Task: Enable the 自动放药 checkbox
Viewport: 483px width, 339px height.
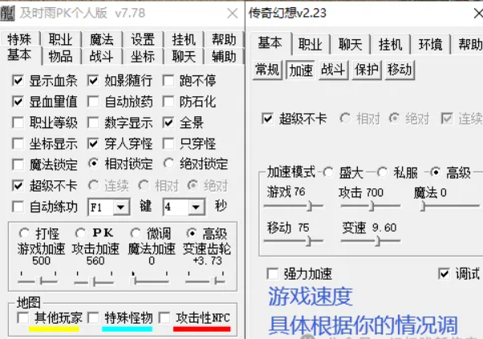Action: [93, 102]
